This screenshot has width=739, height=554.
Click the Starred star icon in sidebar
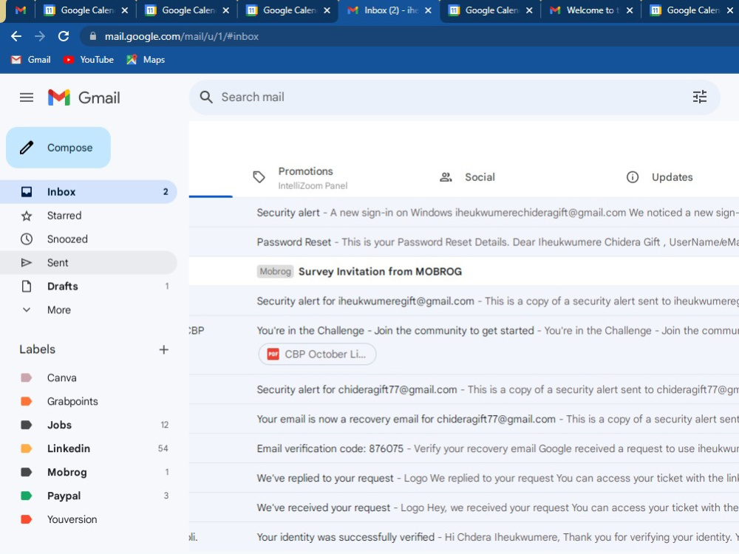[27, 216]
